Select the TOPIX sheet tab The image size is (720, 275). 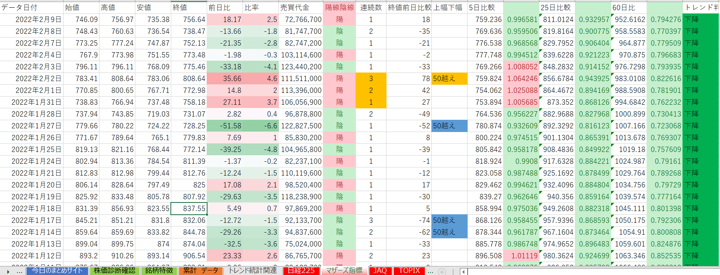pos(409,271)
